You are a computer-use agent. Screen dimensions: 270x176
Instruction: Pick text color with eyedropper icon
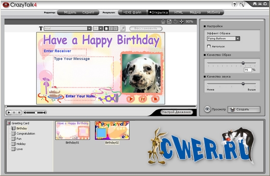tap(122, 29)
